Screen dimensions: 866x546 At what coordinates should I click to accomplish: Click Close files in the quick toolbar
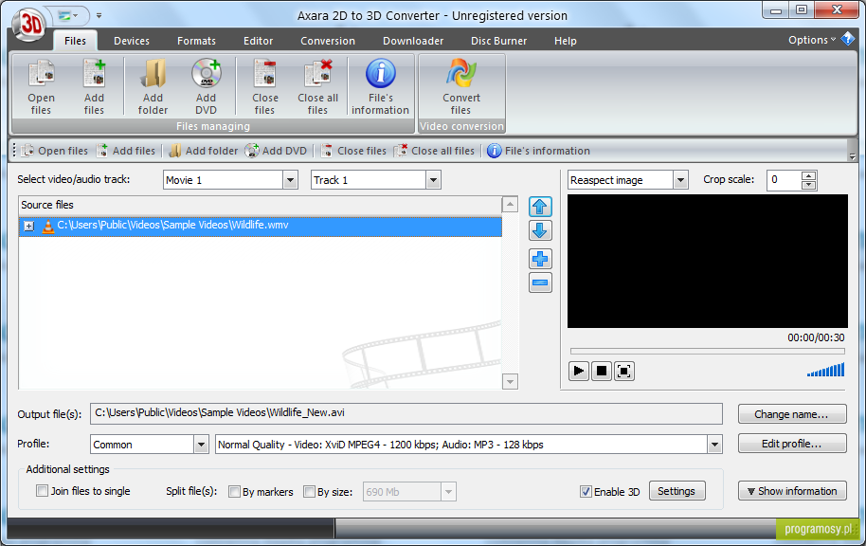[353, 151]
